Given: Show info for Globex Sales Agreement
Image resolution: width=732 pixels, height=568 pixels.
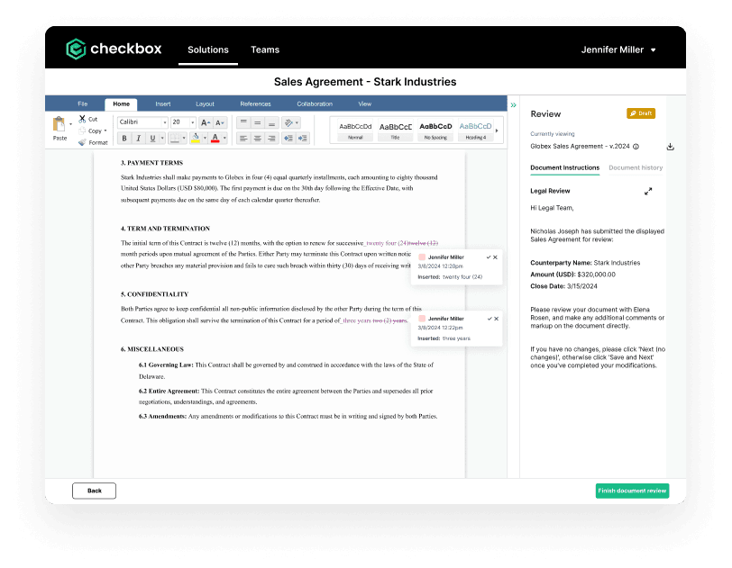Looking at the screenshot, I should click(x=636, y=147).
